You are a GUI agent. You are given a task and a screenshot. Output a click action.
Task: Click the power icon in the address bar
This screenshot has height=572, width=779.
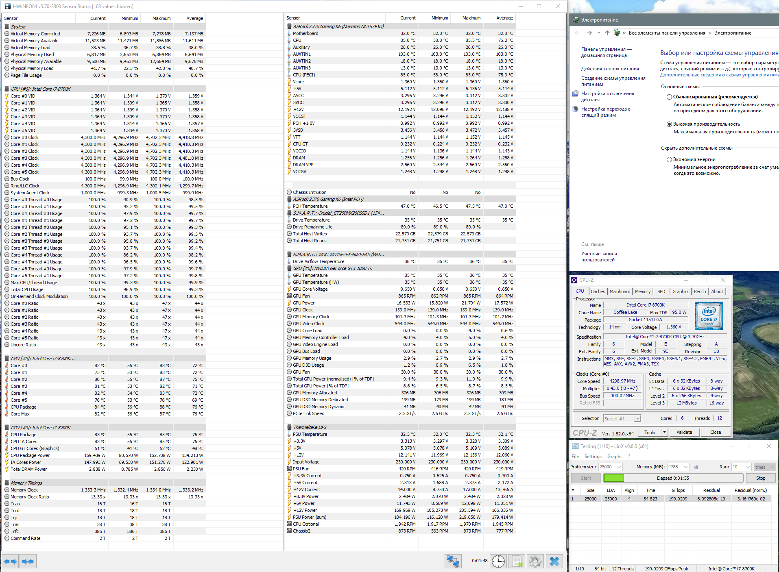point(617,33)
